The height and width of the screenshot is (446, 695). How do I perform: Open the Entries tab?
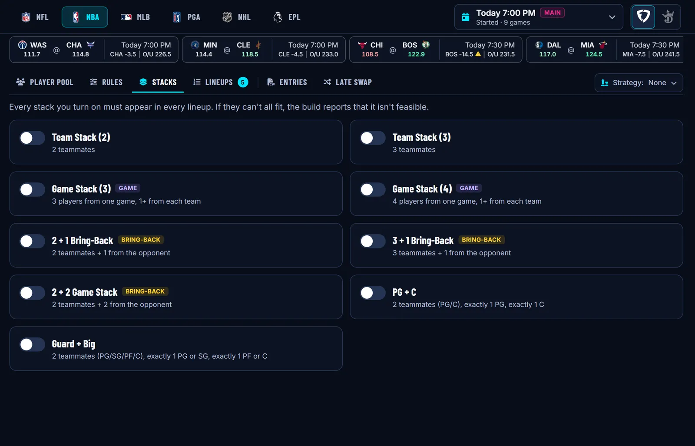(287, 82)
